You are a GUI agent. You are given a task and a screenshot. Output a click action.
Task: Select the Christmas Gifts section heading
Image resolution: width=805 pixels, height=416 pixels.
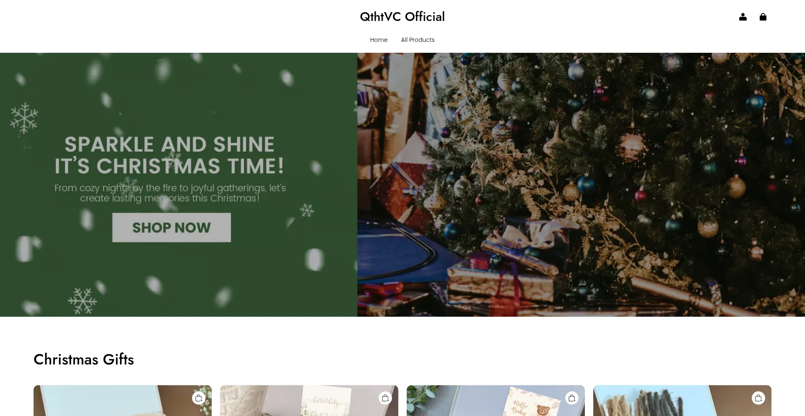(x=84, y=359)
